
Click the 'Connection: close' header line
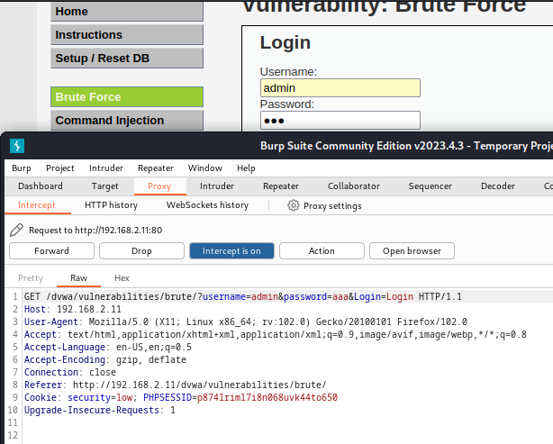tap(70, 373)
